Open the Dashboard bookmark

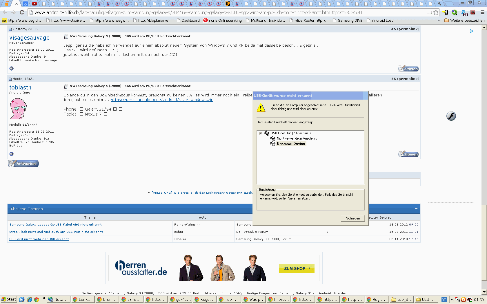[x=188, y=20]
